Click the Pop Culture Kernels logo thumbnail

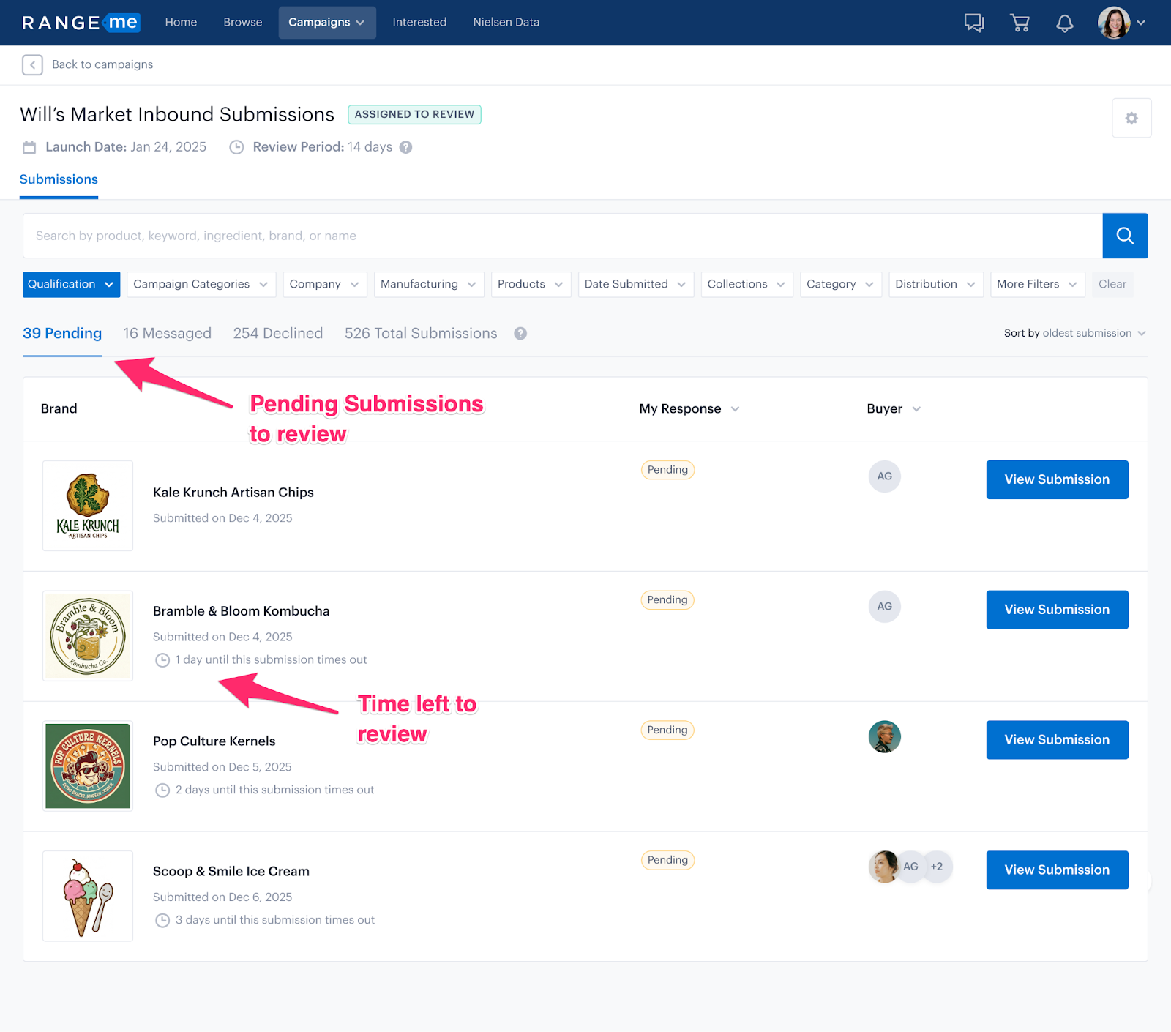click(88, 766)
